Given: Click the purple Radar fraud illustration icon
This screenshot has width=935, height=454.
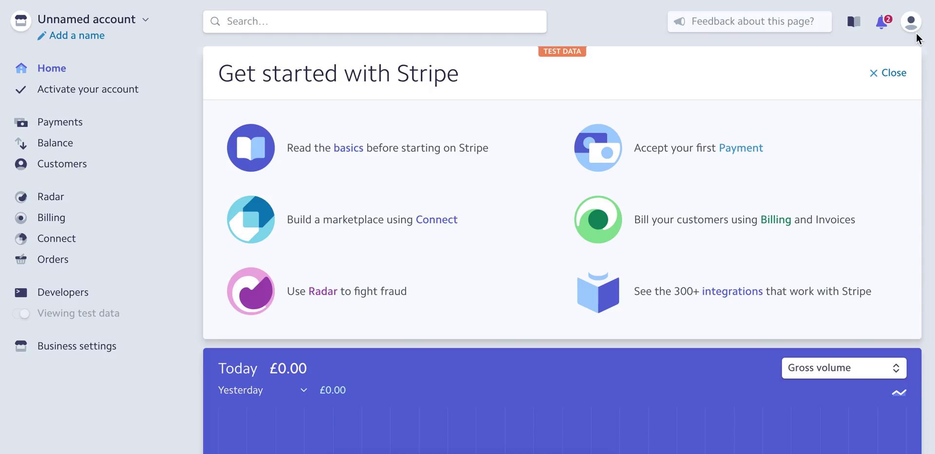Looking at the screenshot, I should (251, 291).
